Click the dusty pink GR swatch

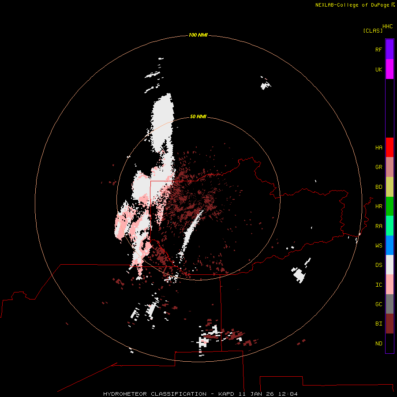pyautogui.click(x=390, y=167)
